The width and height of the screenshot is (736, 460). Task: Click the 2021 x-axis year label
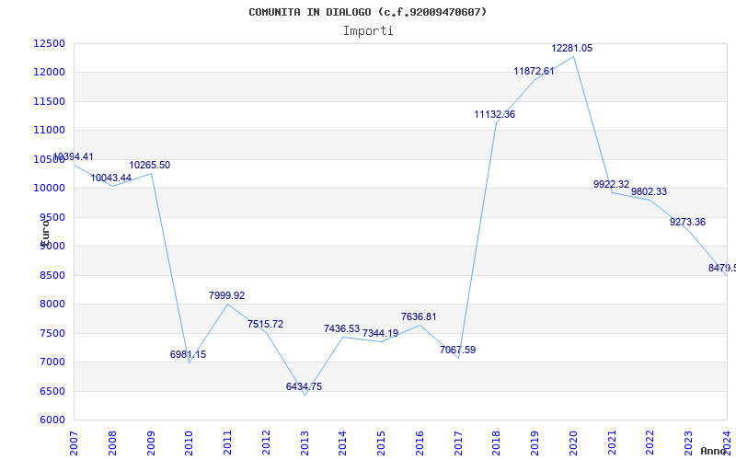pos(612,443)
